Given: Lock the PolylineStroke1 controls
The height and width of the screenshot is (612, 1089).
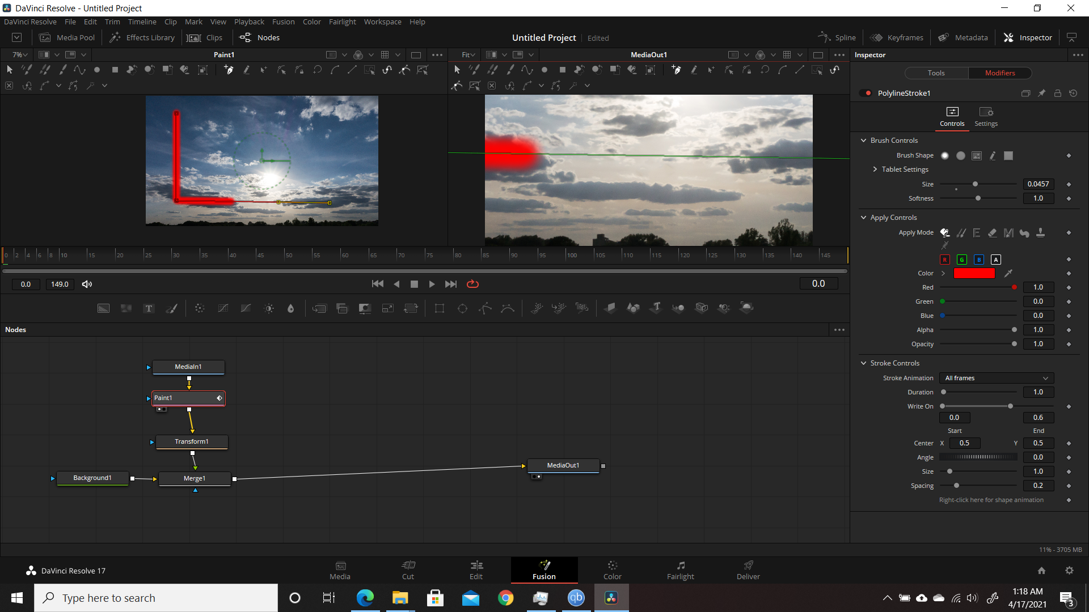Looking at the screenshot, I should [x=1057, y=93].
